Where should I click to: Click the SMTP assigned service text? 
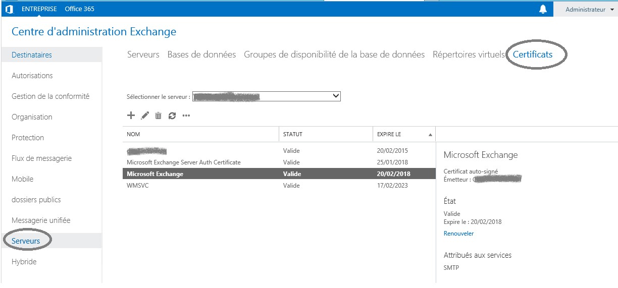tap(451, 268)
